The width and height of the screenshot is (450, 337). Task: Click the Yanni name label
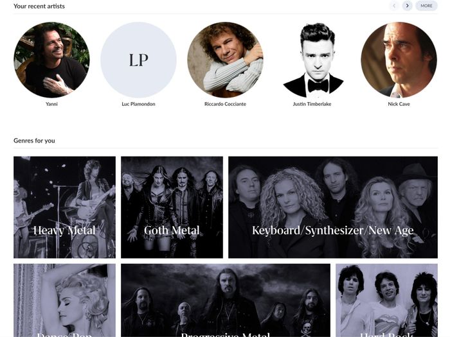point(51,104)
